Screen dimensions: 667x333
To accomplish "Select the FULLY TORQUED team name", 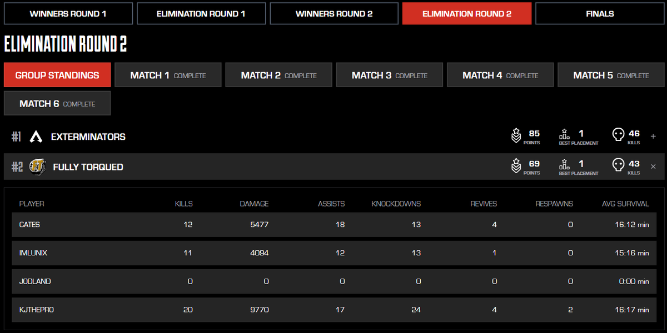I will (88, 167).
